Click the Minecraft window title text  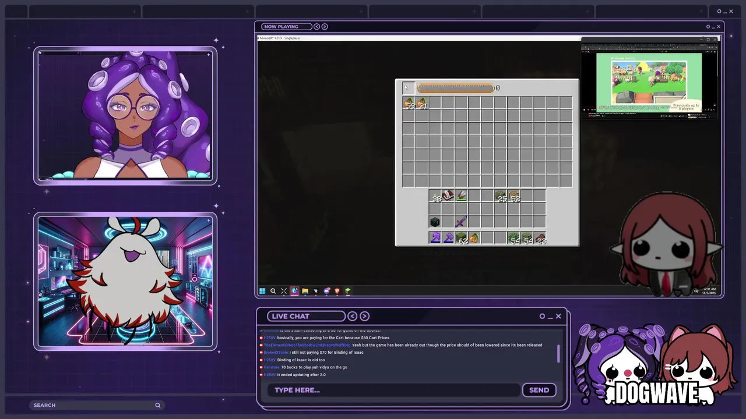(280, 38)
